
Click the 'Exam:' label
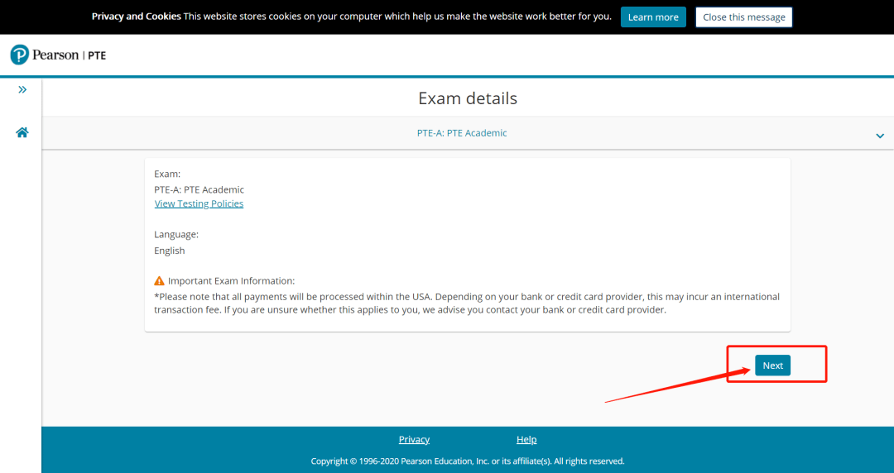(167, 174)
